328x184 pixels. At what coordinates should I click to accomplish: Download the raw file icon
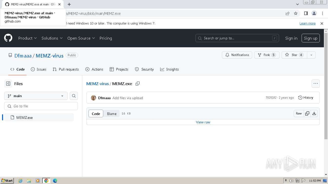(x=314, y=113)
